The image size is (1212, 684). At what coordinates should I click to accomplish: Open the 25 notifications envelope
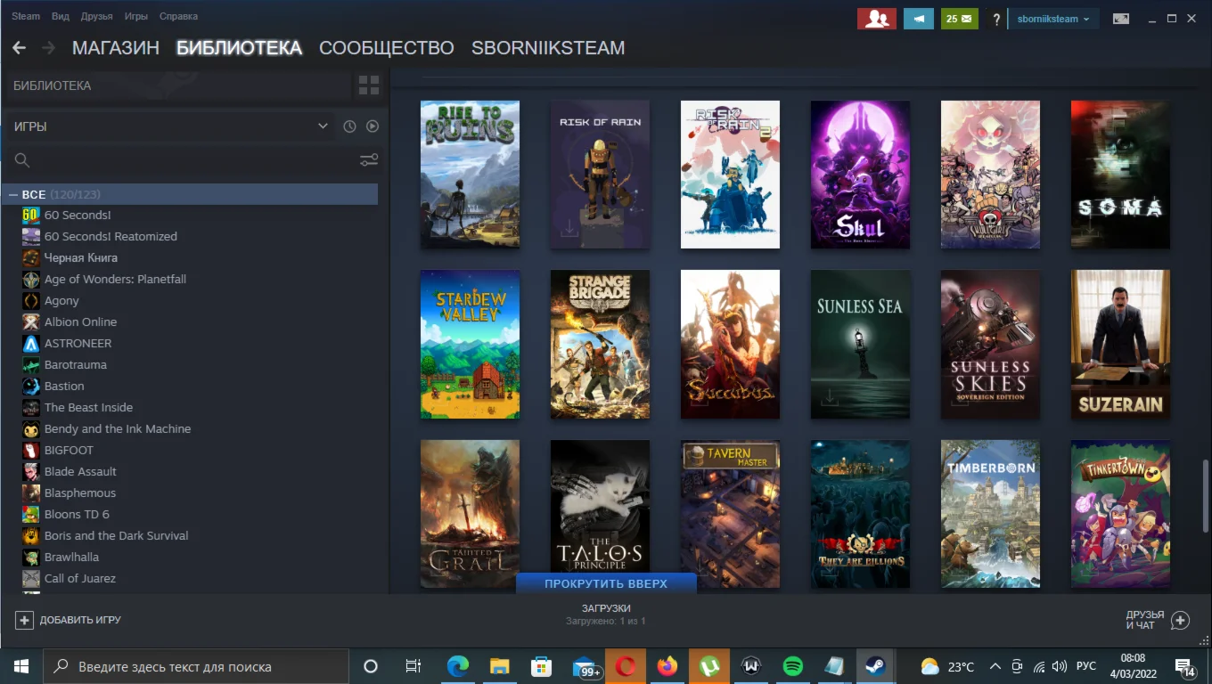click(x=960, y=19)
